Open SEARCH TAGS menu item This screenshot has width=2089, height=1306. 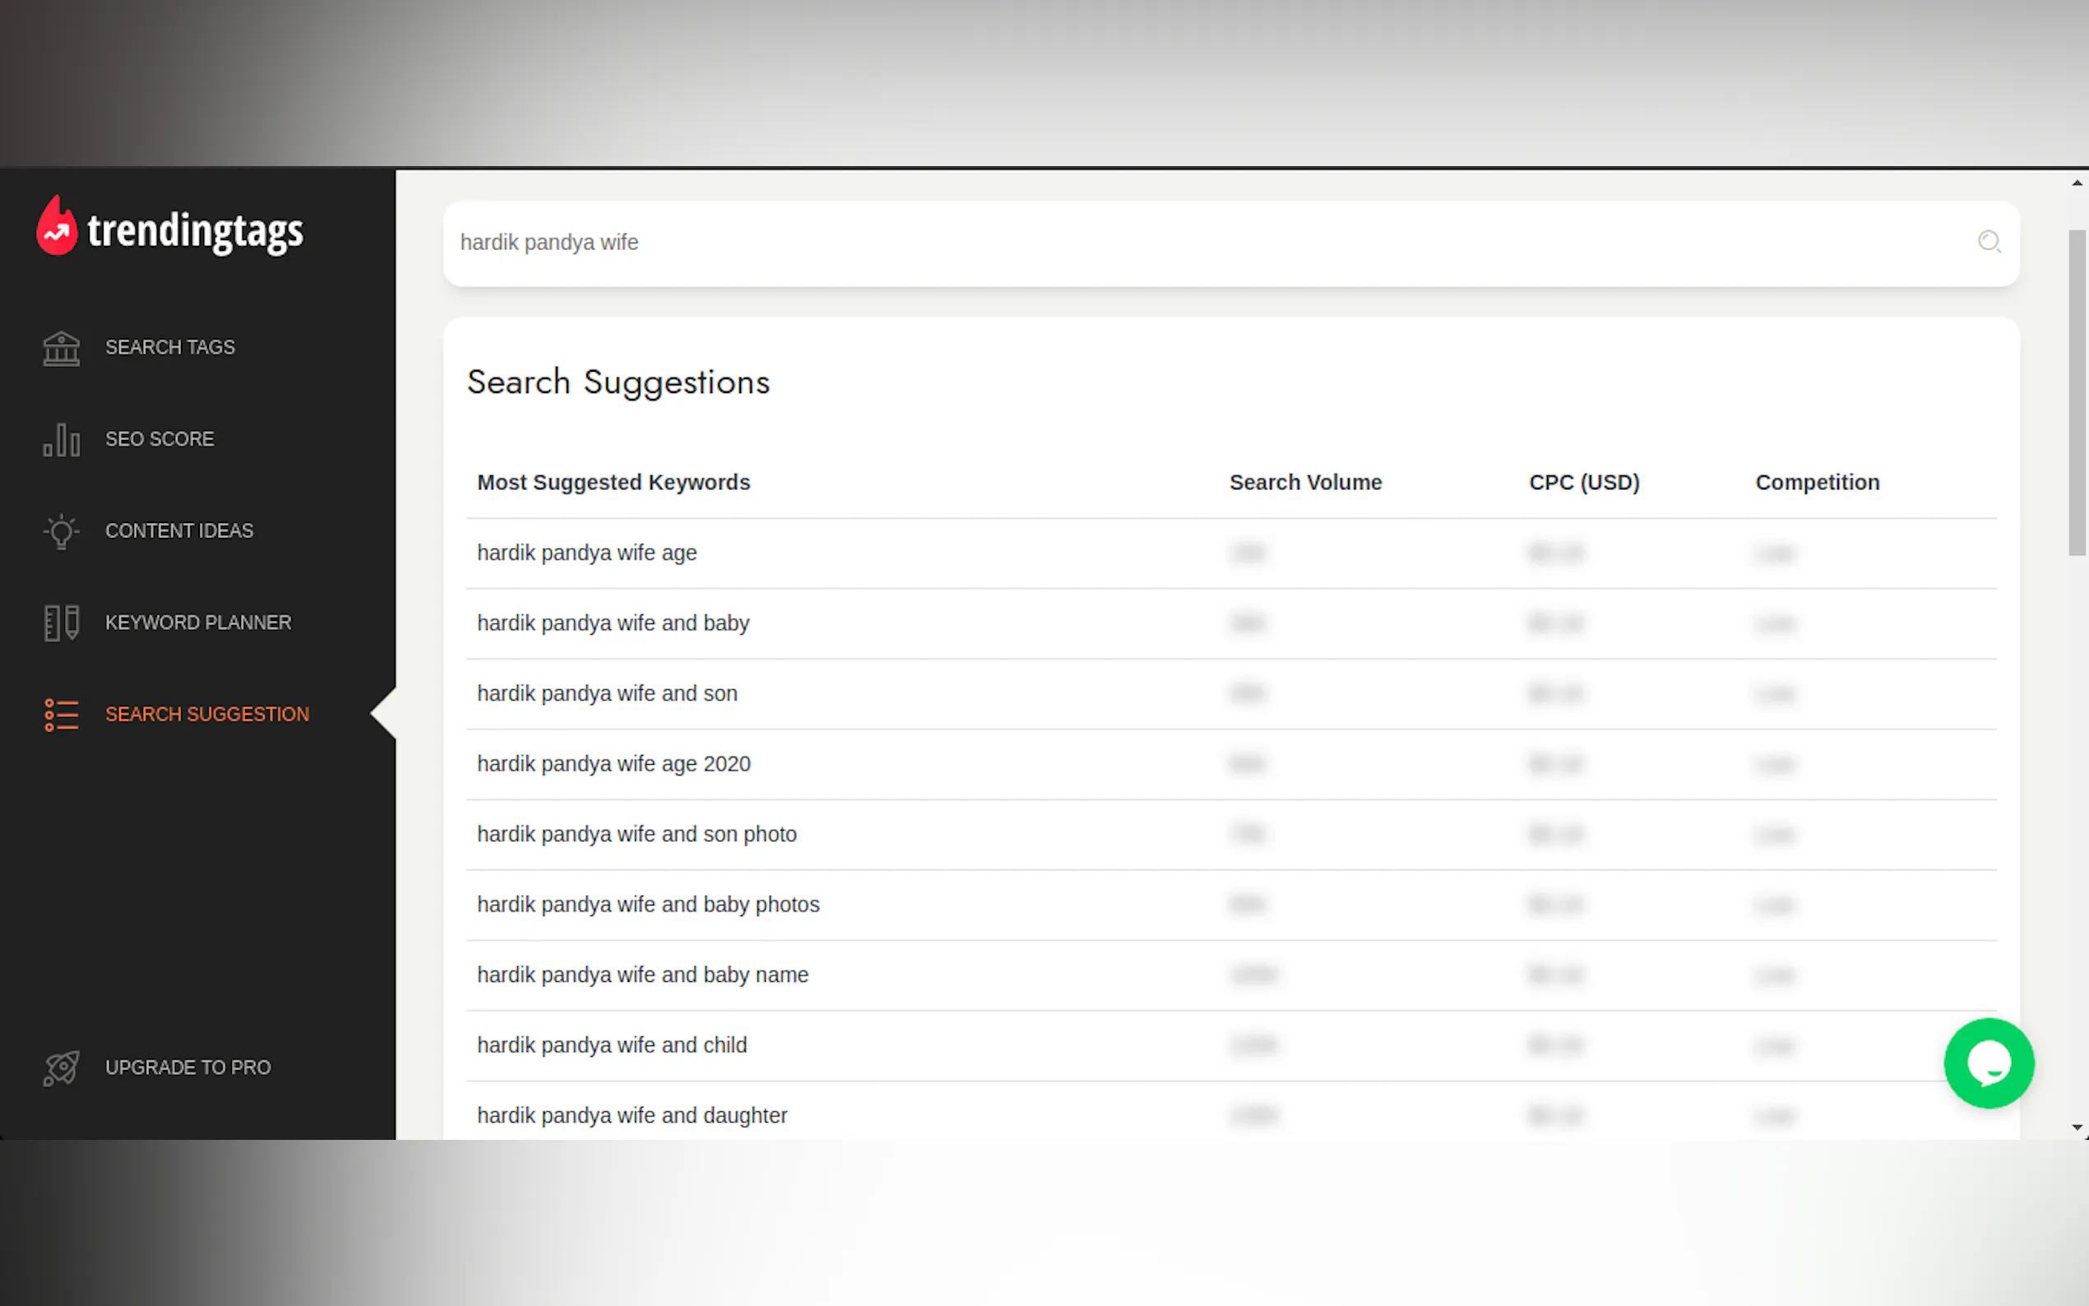pos(170,347)
